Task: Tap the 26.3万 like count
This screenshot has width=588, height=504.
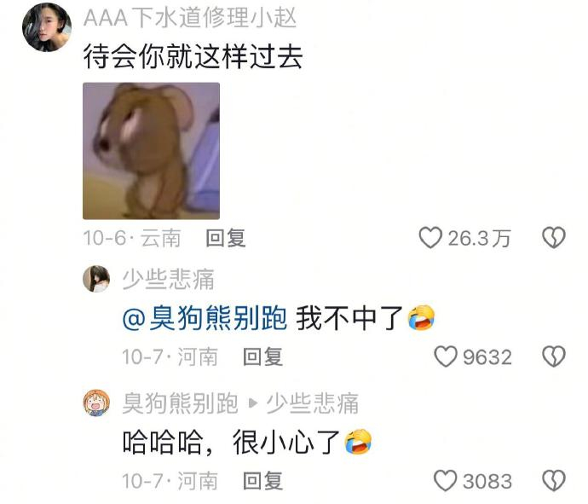Action: (479, 238)
